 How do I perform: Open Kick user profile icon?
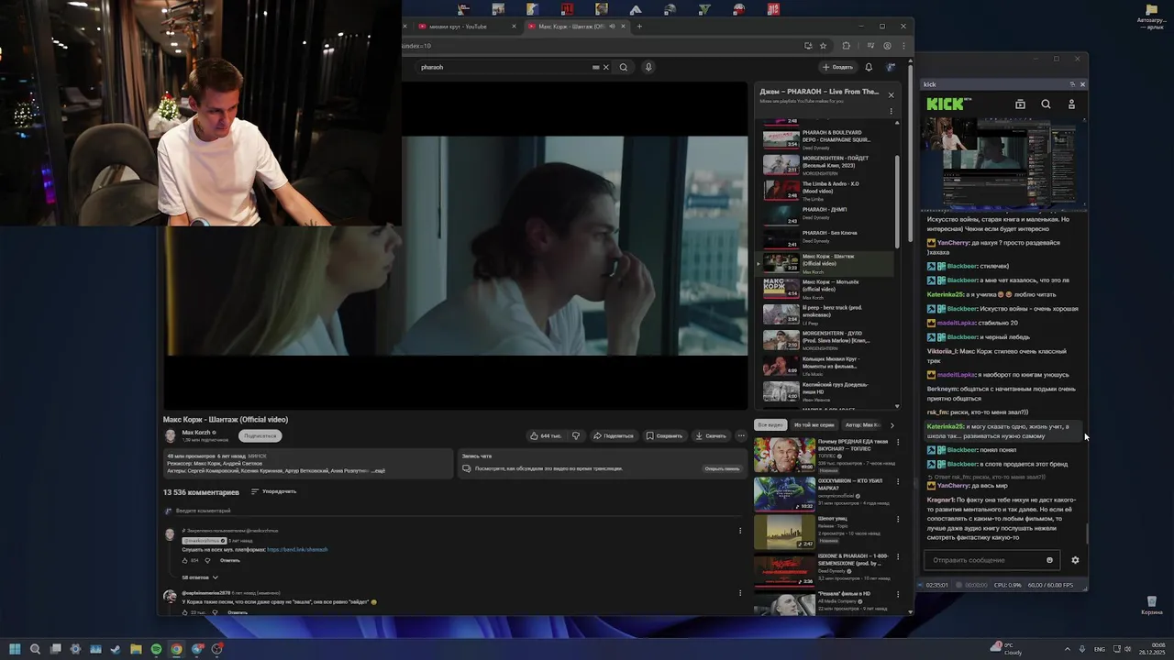(x=1071, y=104)
